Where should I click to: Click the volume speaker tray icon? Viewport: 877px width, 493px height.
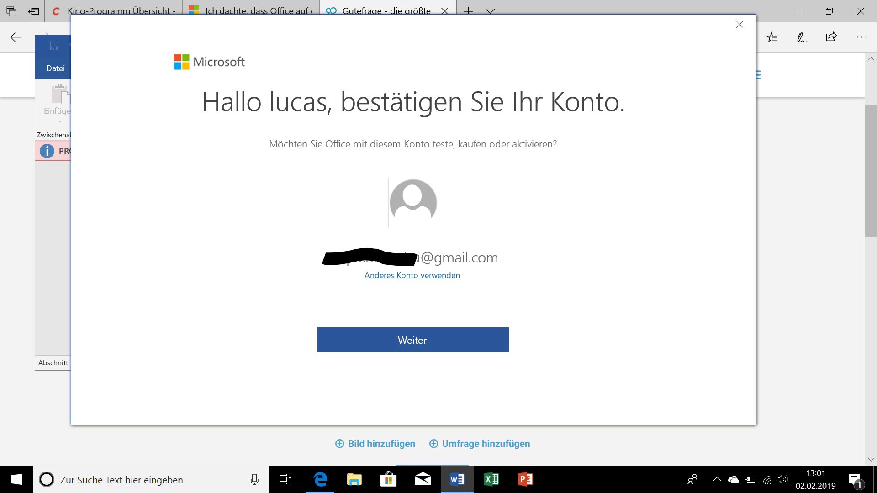783,479
